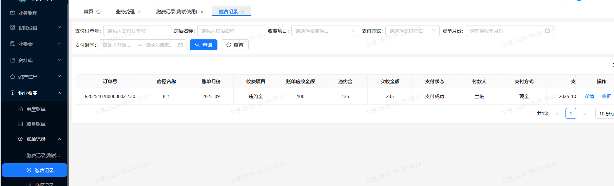The height and width of the screenshot is (186, 614).
Task: Close the active 缴费记录 tab
Action: [243, 12]
